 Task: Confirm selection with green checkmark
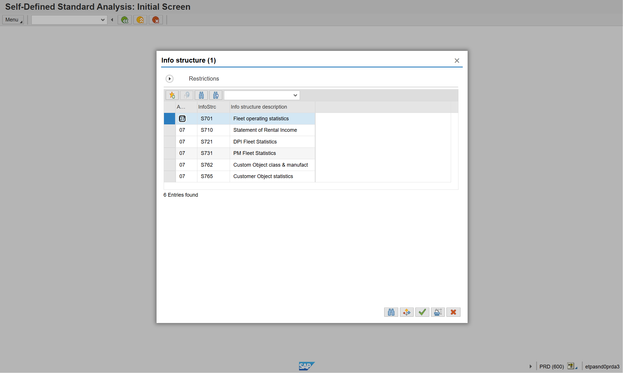[x=422, y=312]
